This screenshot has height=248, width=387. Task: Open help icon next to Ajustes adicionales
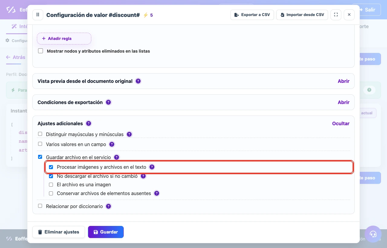click(x=89, y=123)
